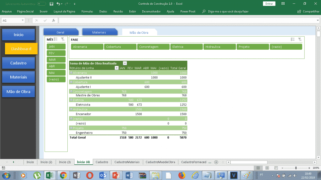Toggle multi-select in the MÊS slicer

(56, 39)
